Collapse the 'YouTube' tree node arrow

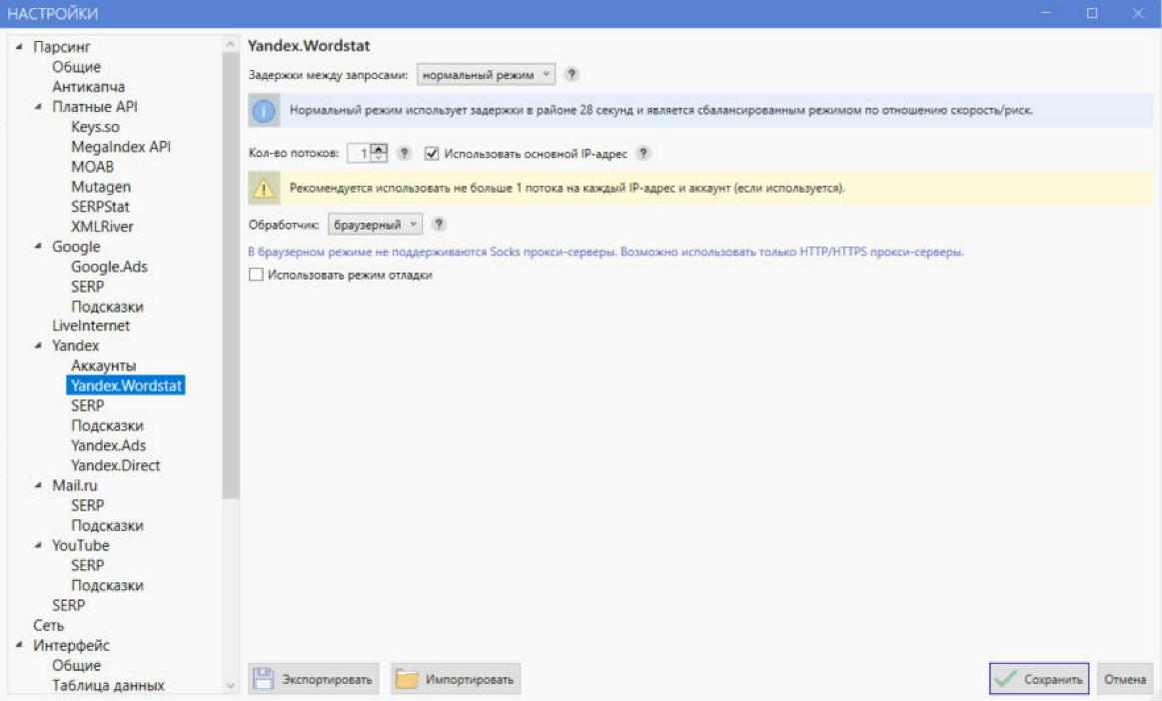(x=39, y=545)
